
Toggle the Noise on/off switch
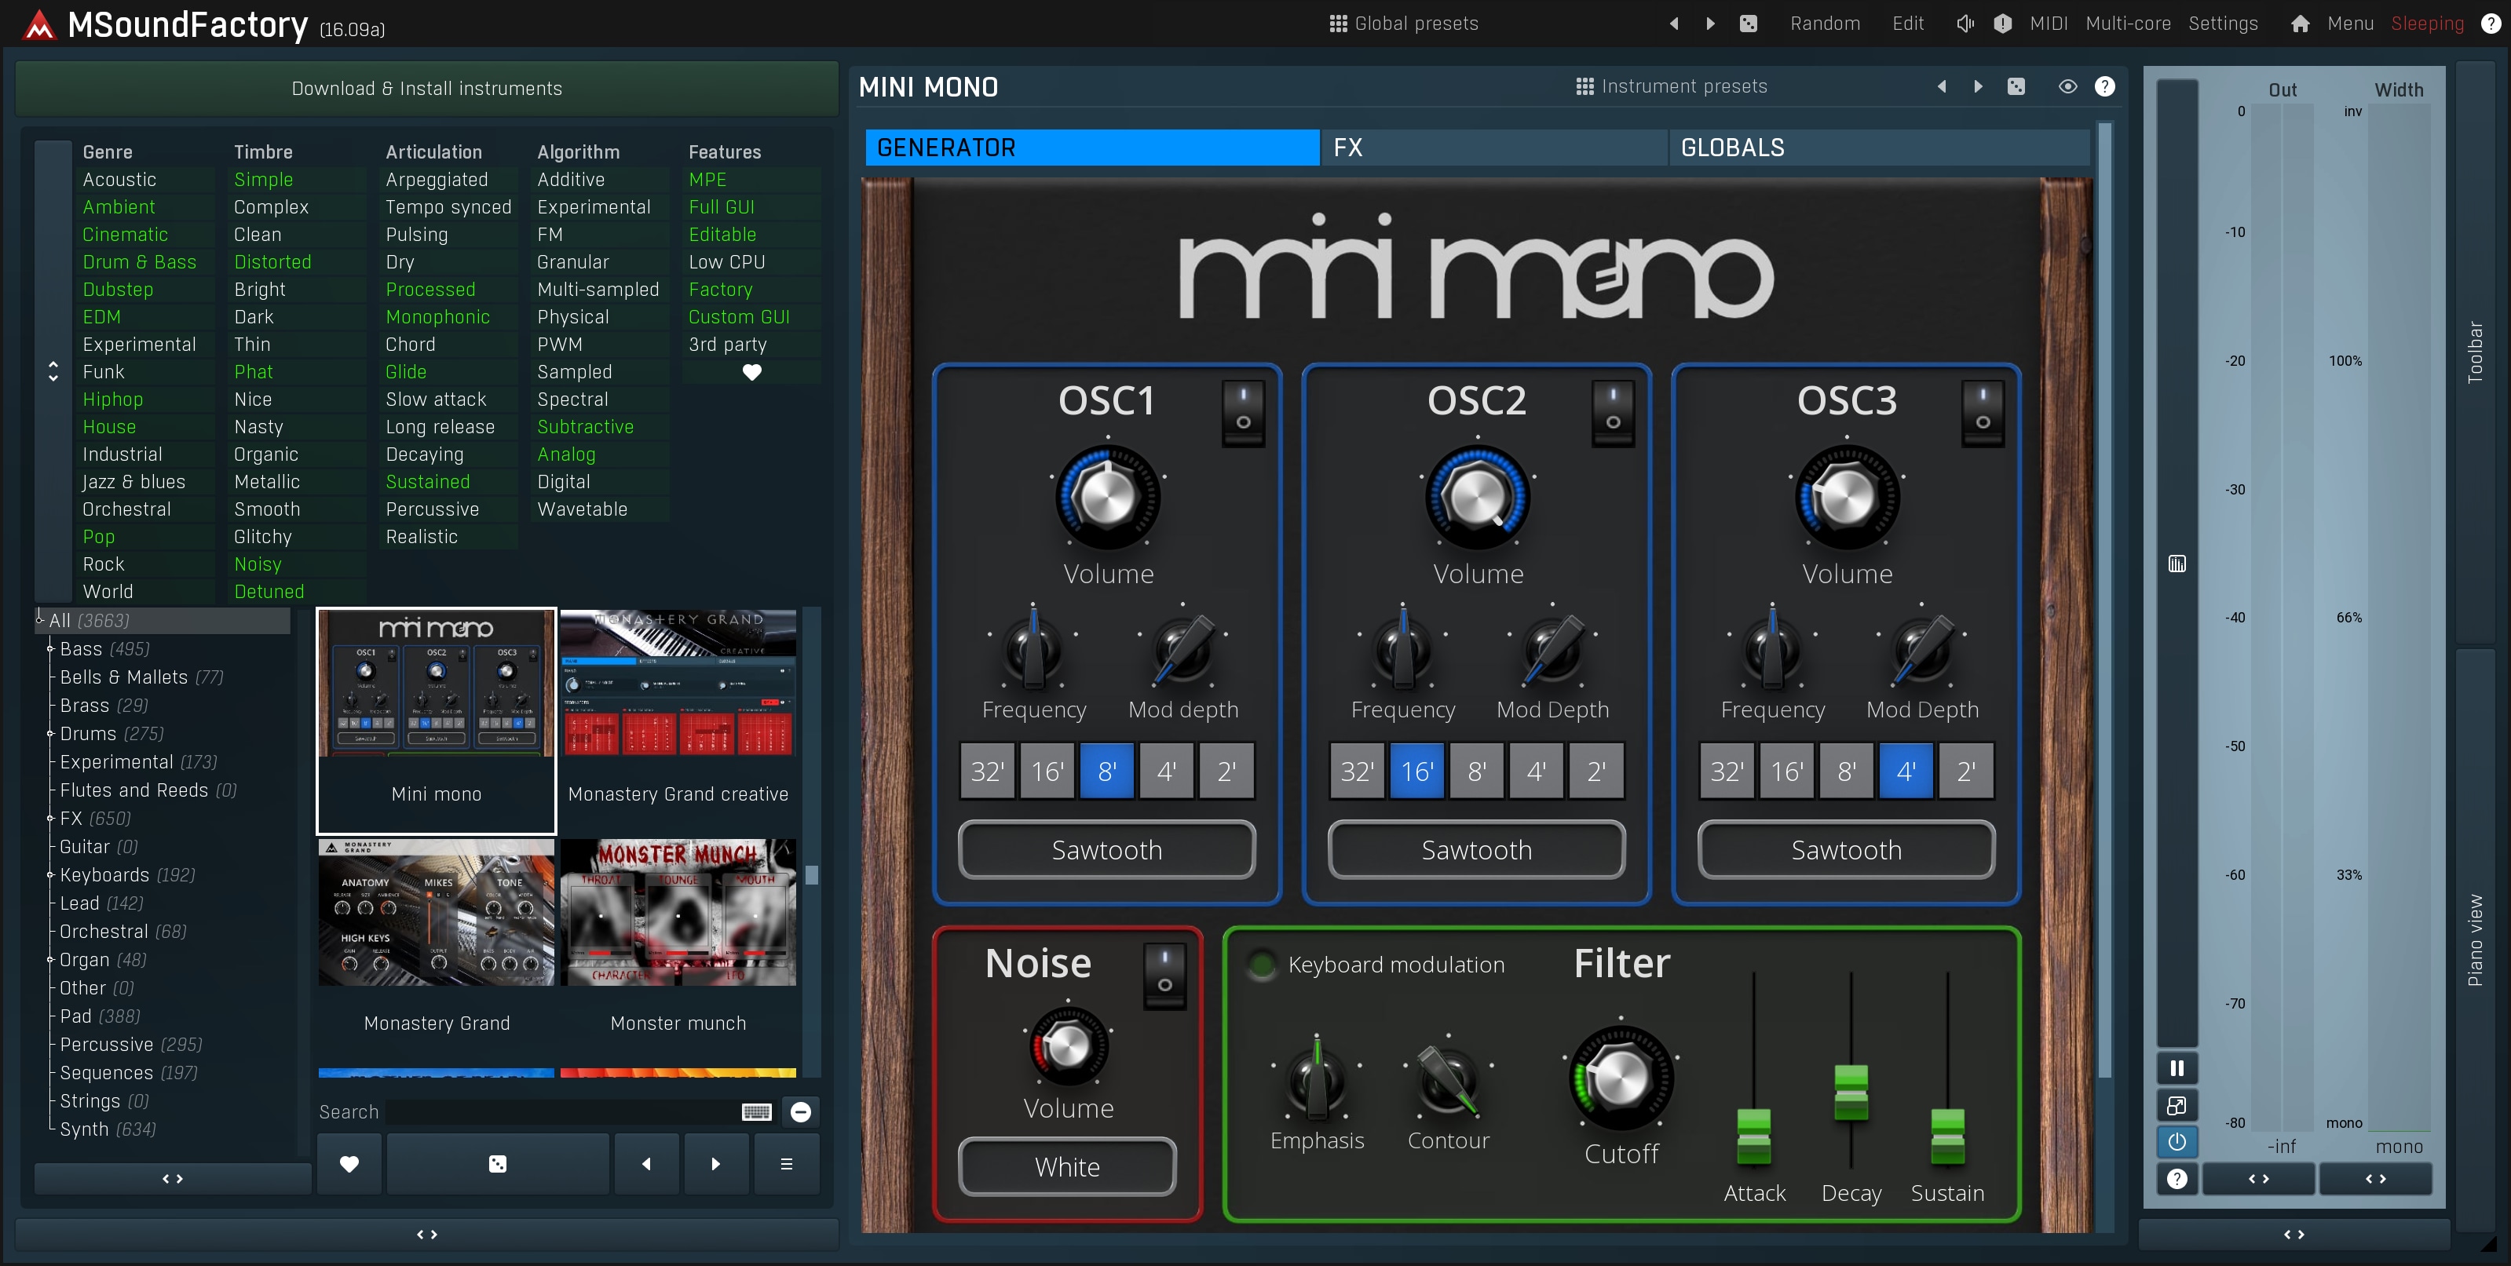point(1164,976)
